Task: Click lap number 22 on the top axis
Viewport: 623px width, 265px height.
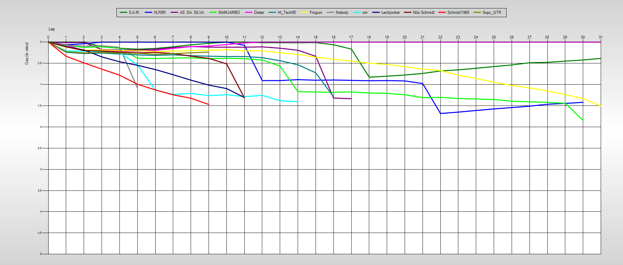Action: (440, 37)
